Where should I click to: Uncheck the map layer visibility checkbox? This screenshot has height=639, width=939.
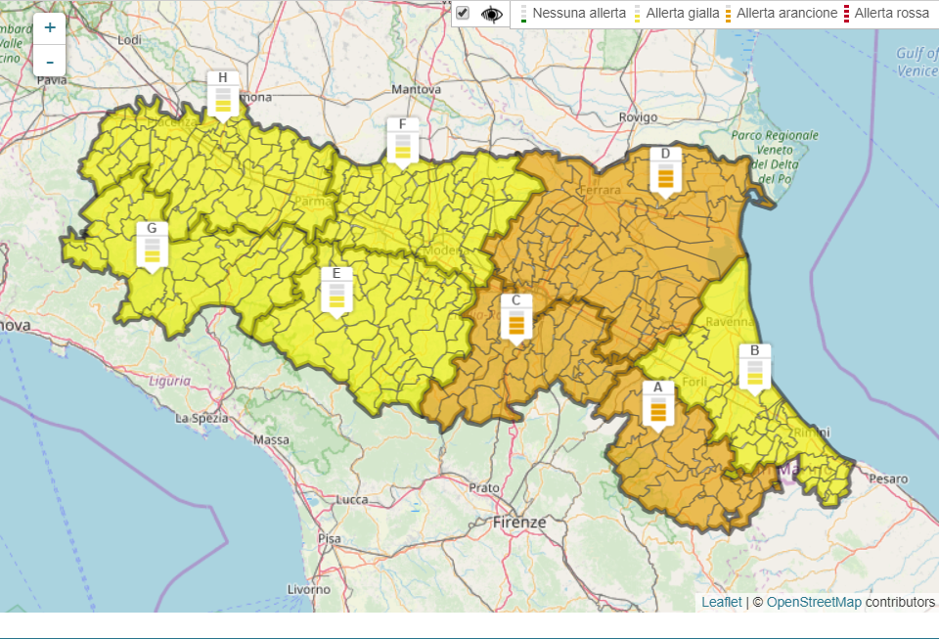(x=463, y=14)
